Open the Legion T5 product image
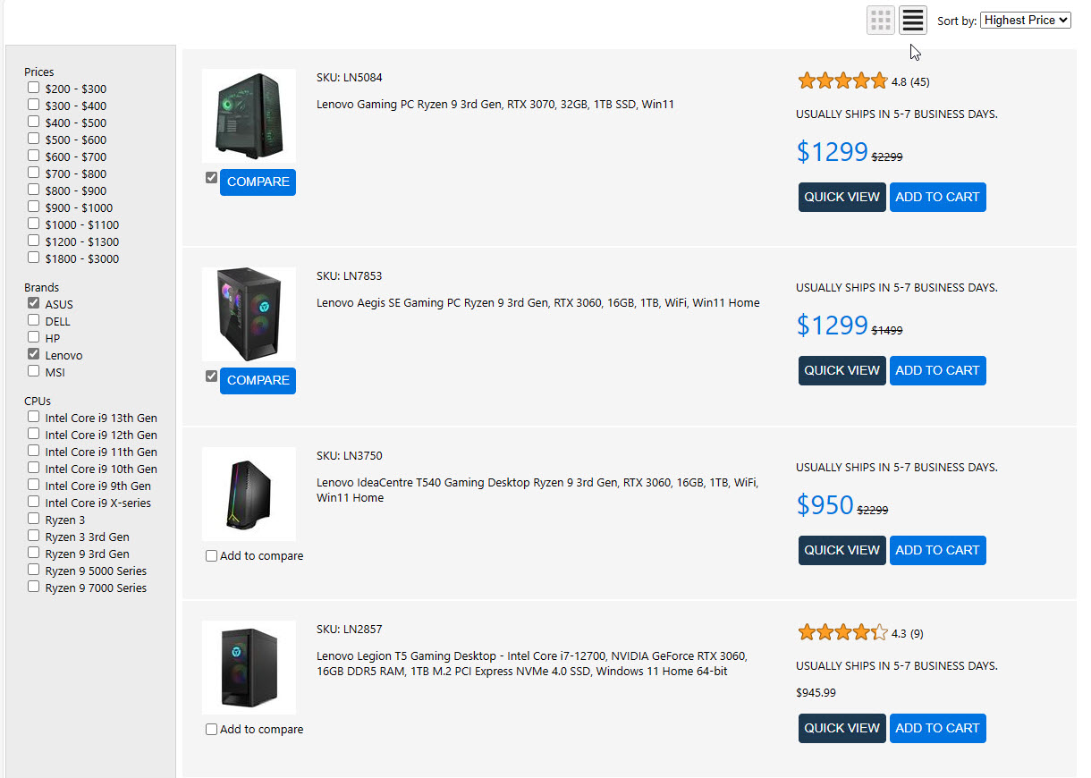 (249, 667)
